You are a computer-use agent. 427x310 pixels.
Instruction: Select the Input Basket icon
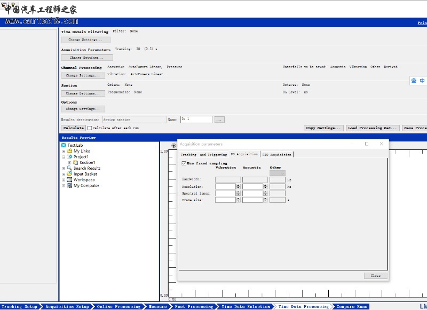pos(69,174)
